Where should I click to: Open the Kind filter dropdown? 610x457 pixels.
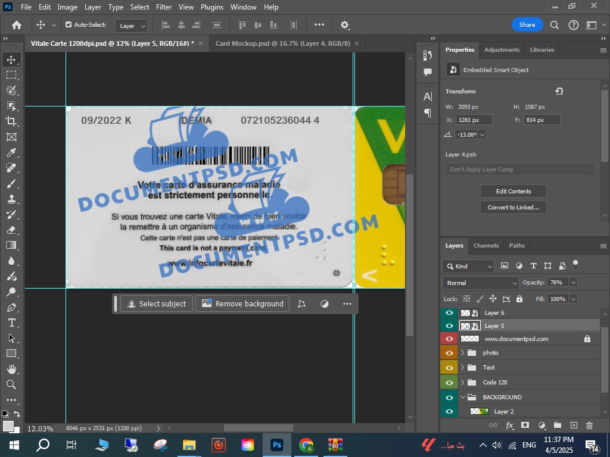468,266
